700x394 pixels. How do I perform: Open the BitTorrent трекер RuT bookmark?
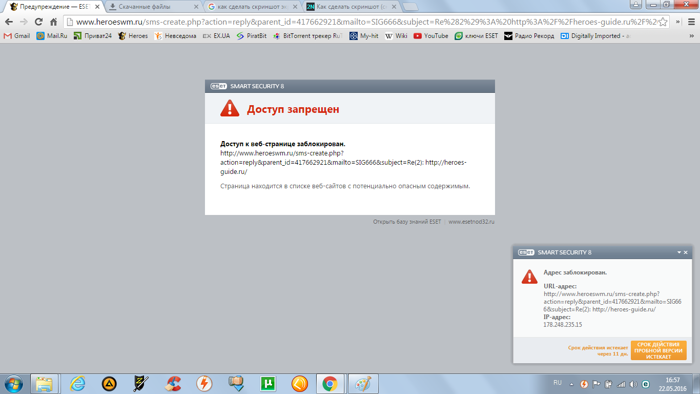point(308,36)
